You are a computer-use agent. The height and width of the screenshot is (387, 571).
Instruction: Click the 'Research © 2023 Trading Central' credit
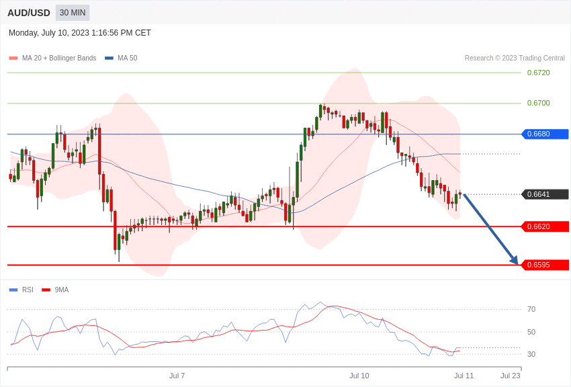coord(515,58)
